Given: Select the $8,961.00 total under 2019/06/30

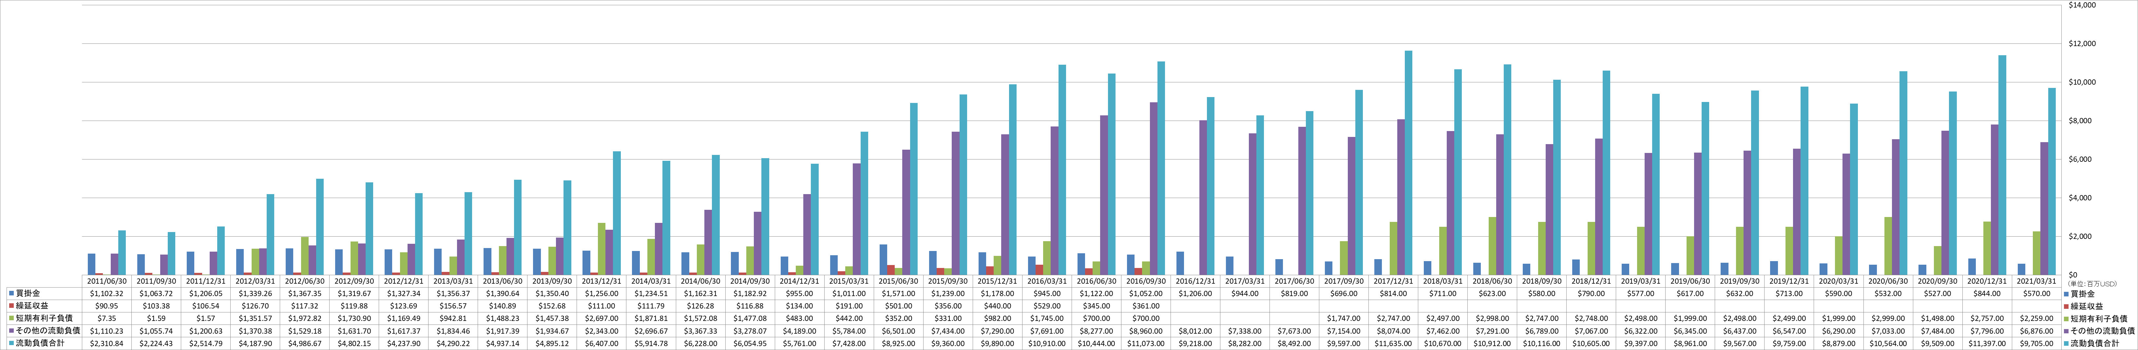Looking at the screenshot, I should click(1691, 343).
